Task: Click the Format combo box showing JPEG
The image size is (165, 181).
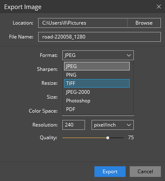Action: (x=98, y=55)
